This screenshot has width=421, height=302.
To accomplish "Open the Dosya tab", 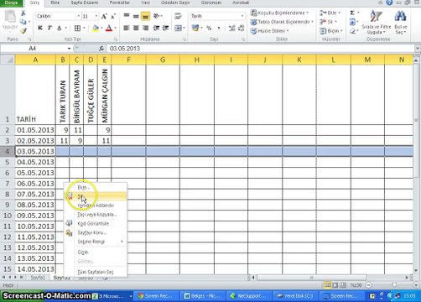I will pos(11,3).
